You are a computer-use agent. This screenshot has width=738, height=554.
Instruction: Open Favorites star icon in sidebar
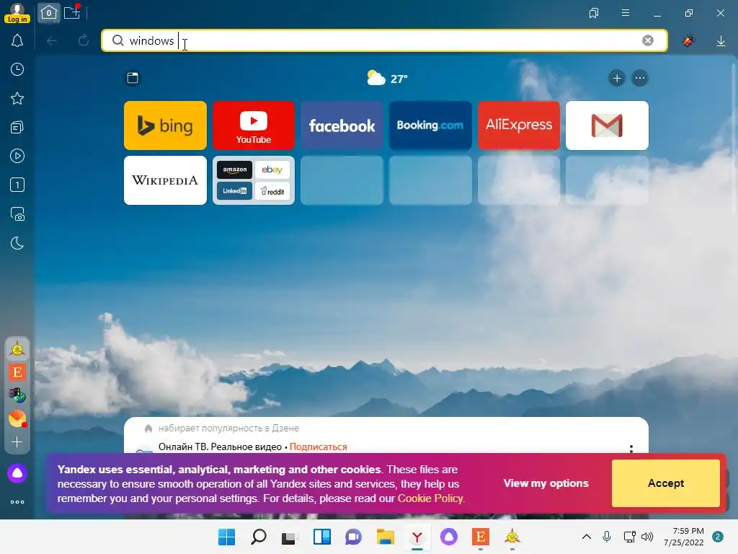pos(17,98)
